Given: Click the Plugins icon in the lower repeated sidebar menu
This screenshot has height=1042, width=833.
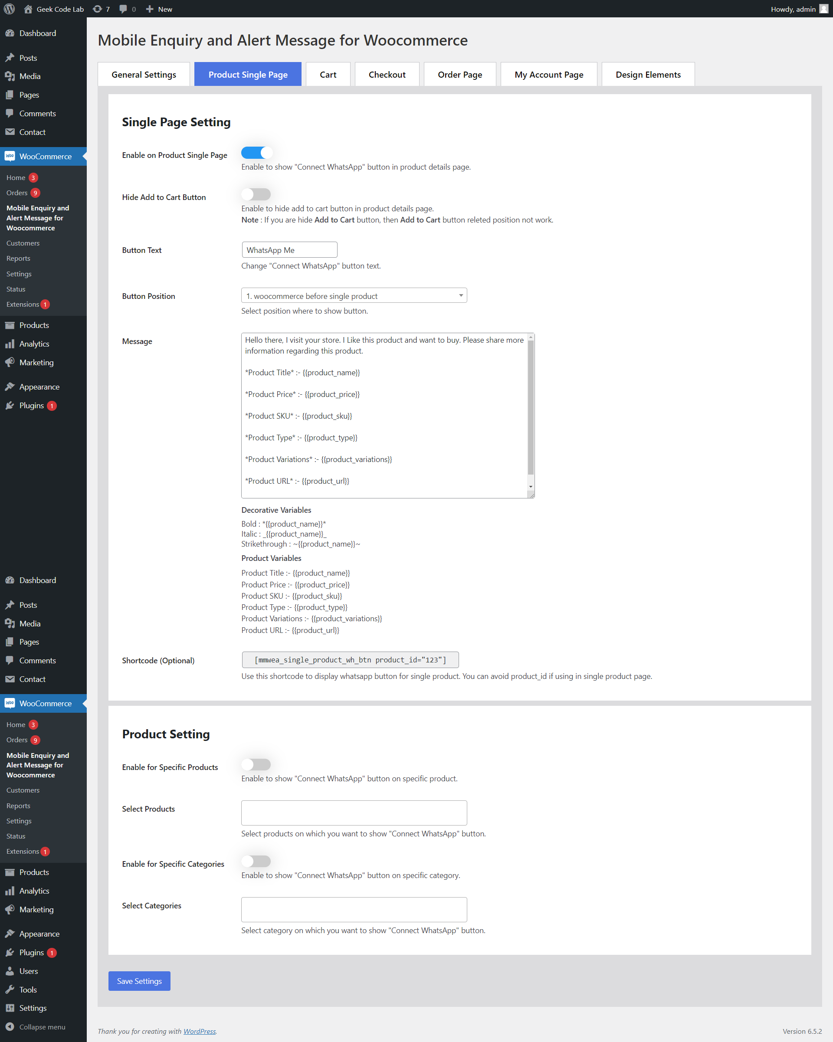Looking at the screenshot, I should coord(10,952).
